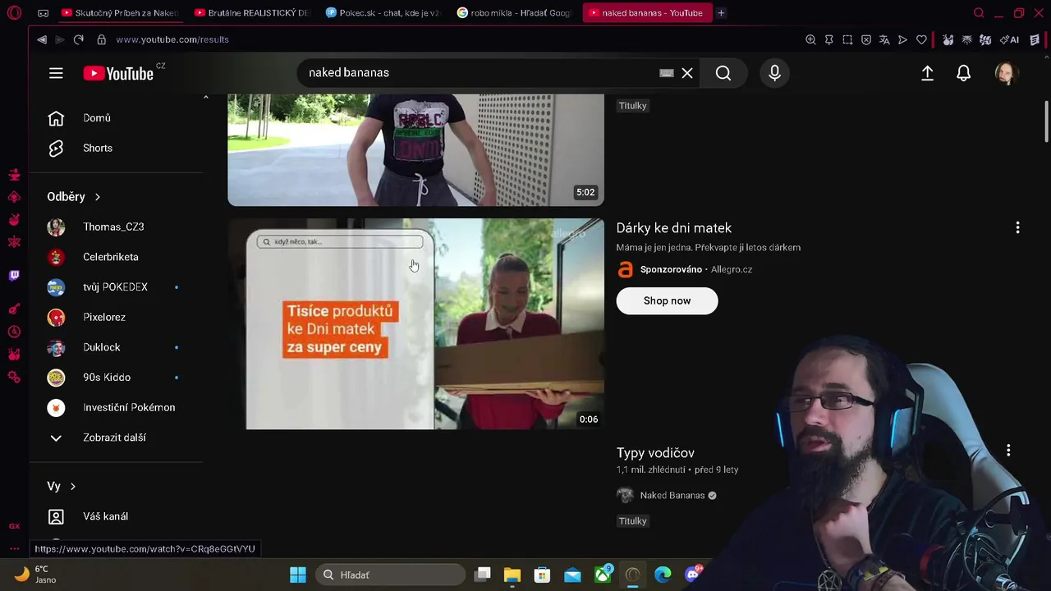Open File Explorer from the taskbar
1051x591 pixels.
(x=512, y=575)
